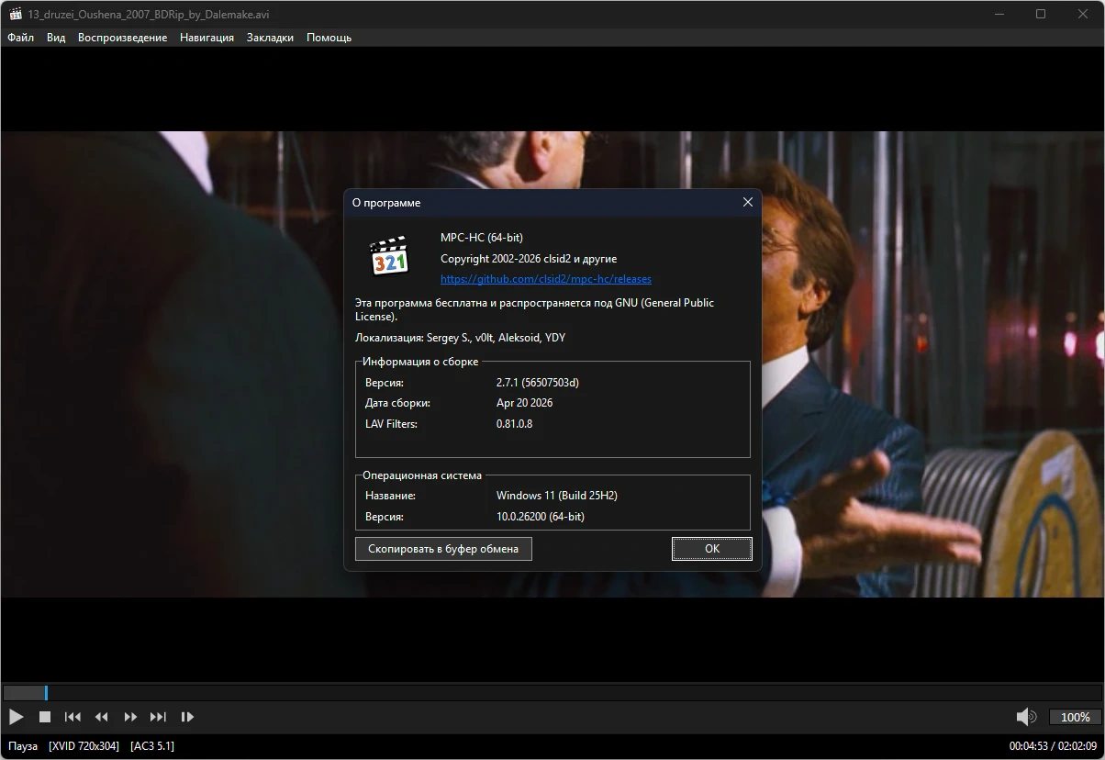Open the Закладки menu
Image resolution: width=1105 pixels, height=760 pixels.
coord(270,38)
